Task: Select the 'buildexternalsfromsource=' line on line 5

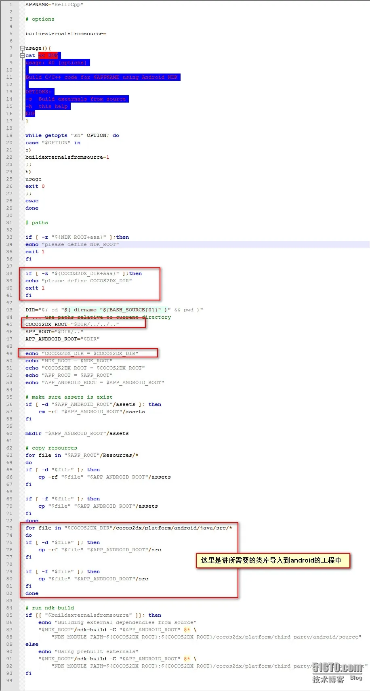Action: pyautogui.click(x=66, y=34)
